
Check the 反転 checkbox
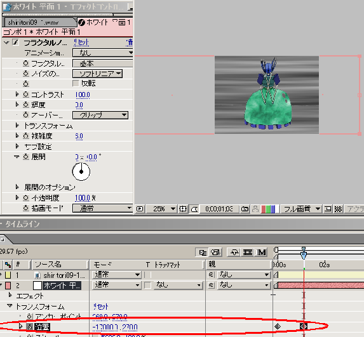(76, 83)
